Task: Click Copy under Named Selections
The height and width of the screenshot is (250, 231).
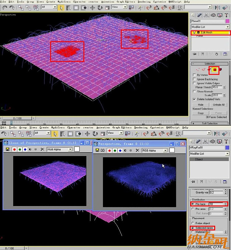Action: (x=201, y=113)
